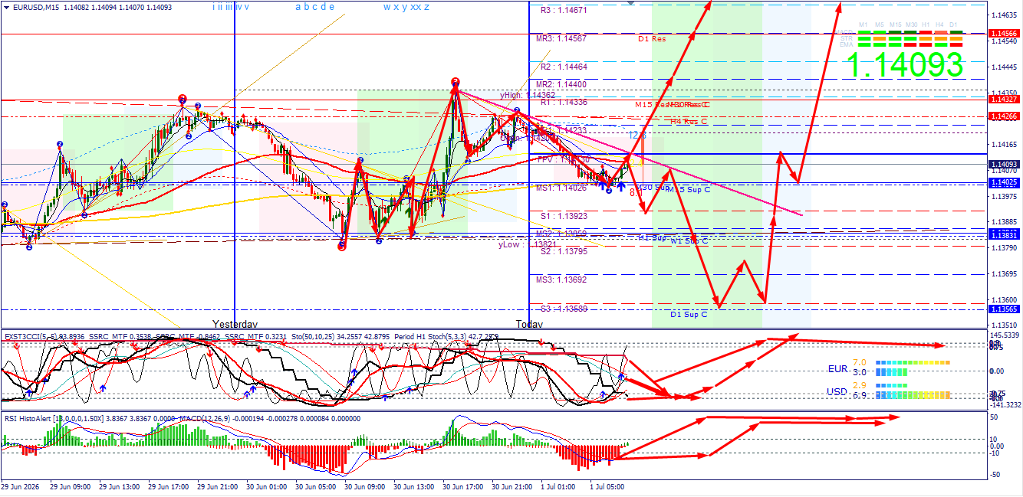The height and width of the screenshot is (497, 1023).
Task: Select the 'i ii iii iv v' wave label
Action: (x=230, y=7)
